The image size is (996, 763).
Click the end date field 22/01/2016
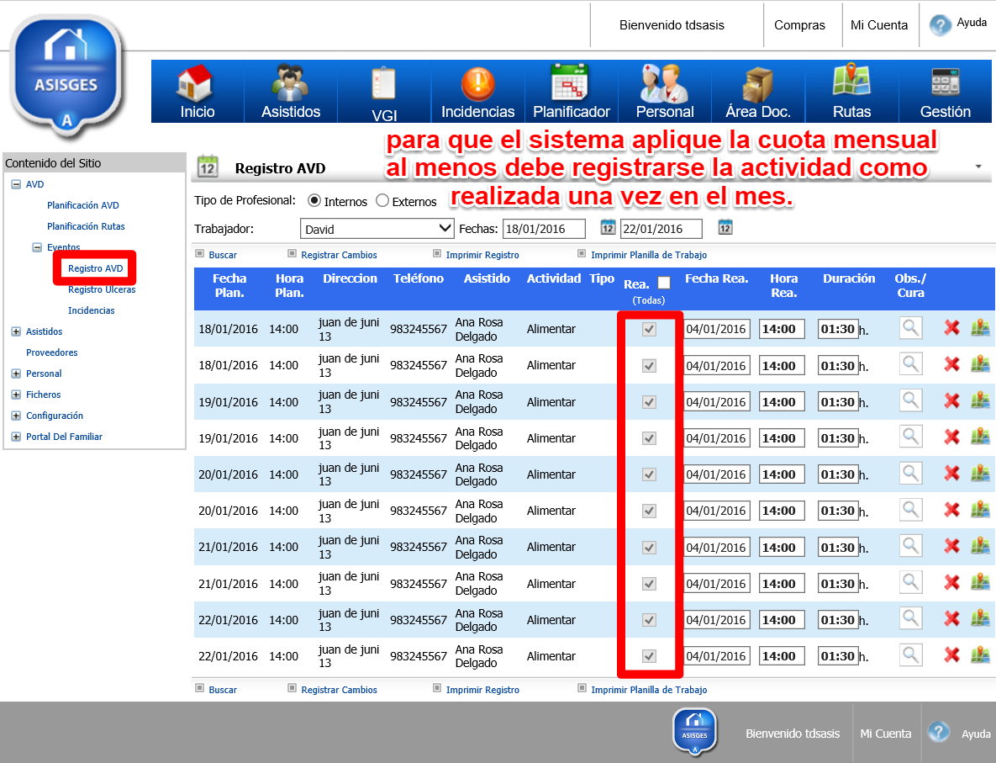coord(661,229)
